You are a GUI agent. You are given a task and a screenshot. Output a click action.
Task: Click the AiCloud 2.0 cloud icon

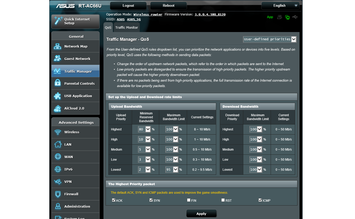tap(58, 108)
